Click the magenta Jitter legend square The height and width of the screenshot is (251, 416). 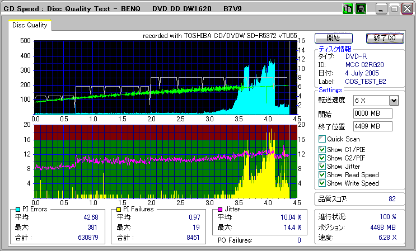(x=220, y=209)
